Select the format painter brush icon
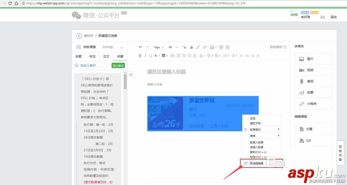 point(192,47)
